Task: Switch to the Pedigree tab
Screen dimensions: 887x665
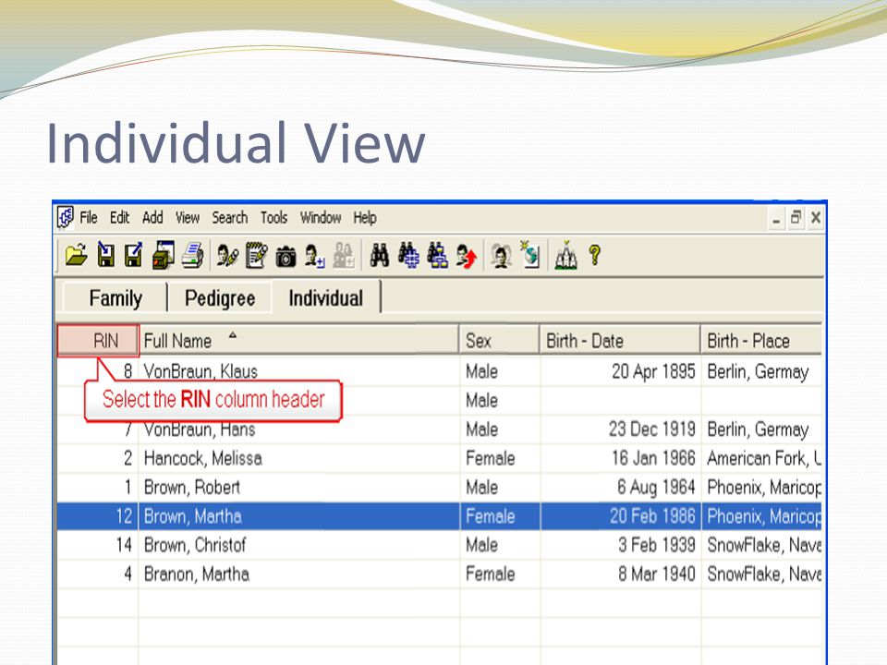Action: tap(220, 297)
